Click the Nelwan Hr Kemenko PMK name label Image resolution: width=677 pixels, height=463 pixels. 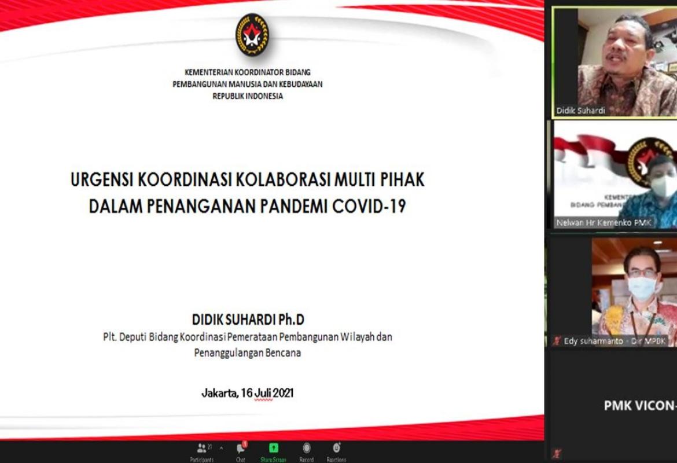tap(604, 223)
